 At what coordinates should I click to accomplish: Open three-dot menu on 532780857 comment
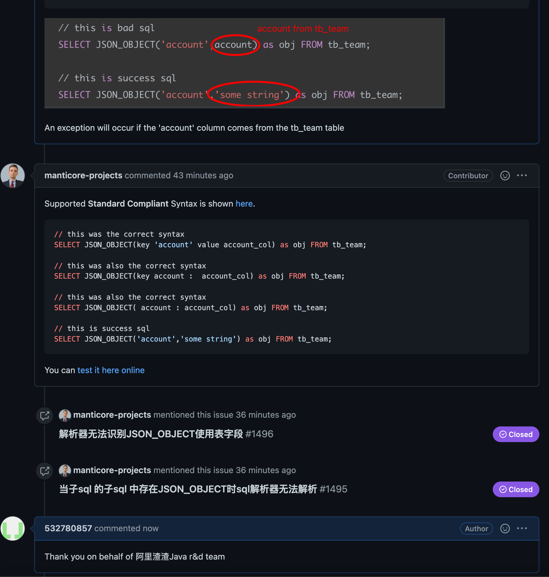522,529
